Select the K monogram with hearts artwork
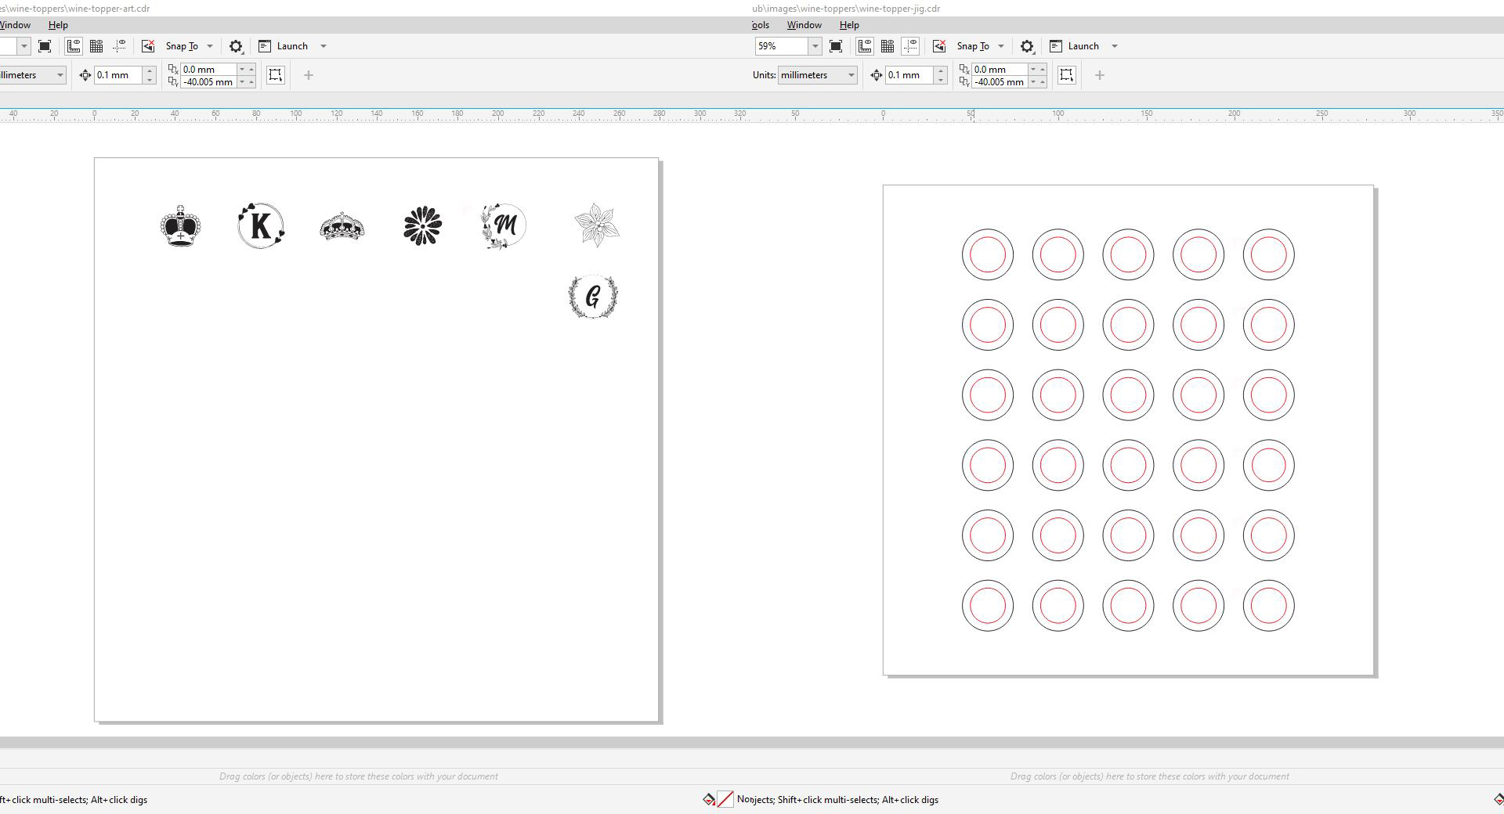Viewport: 1504px width, 814px height. pyautogui.click(x=261, y=225)
